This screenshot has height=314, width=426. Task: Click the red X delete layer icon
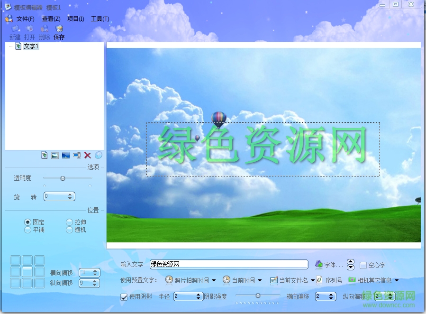88,155
